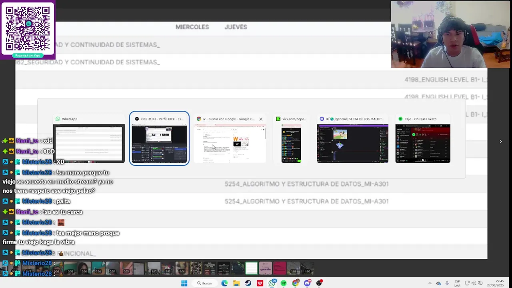Open File Explorer from the taskbar
This screenshot has width=512, height=288.
click(236, 283)
